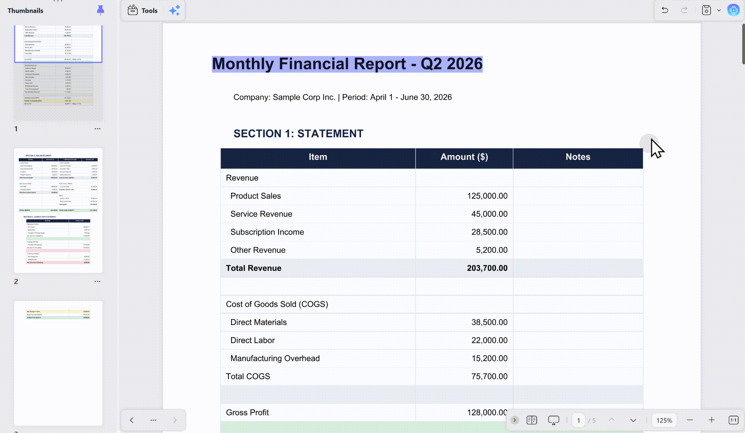745x433 pixels.
Task: Click the Service Revenue row label
Action: 261,214
